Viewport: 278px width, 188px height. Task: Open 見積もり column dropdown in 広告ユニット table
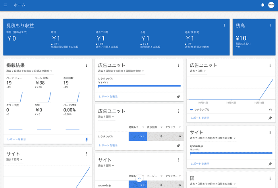[x=136, y=127]
